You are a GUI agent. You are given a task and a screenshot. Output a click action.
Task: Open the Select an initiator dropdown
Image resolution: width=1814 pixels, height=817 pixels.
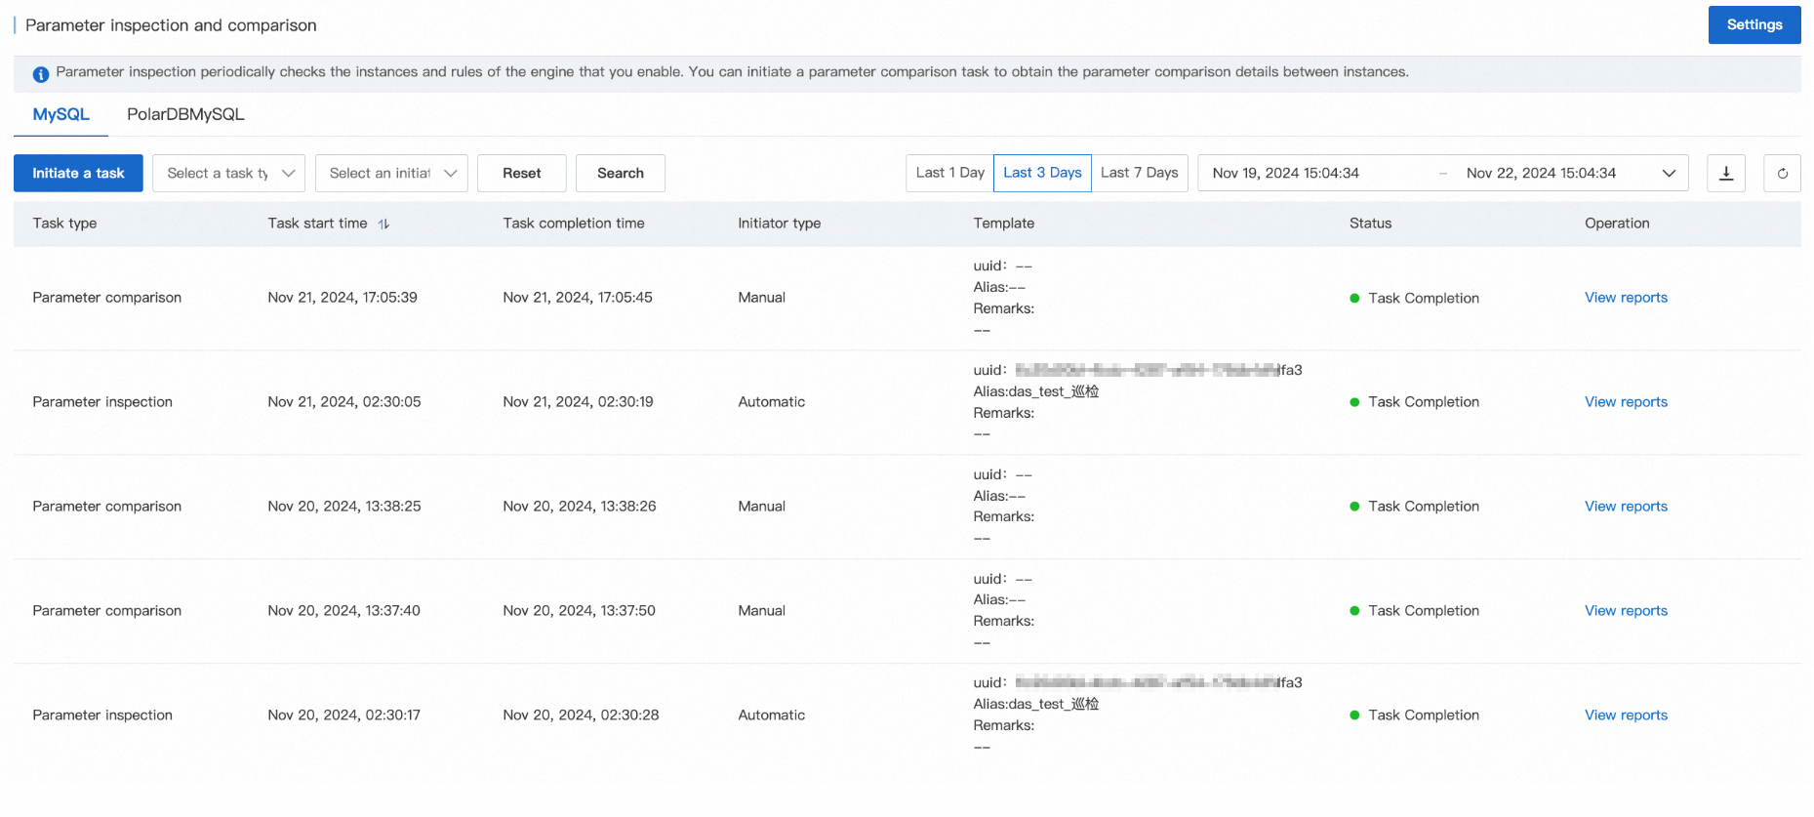(391, 173)
